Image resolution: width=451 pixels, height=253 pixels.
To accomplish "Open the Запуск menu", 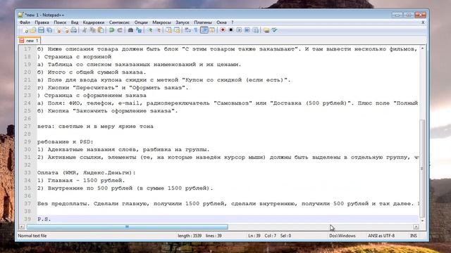I will coord(183,22).
